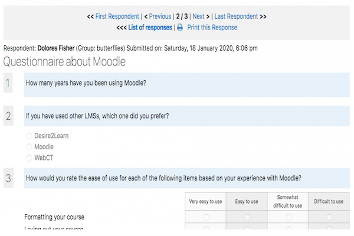Click the Very easy to use column header
This screenshot has height=236, width=354.
205,201
